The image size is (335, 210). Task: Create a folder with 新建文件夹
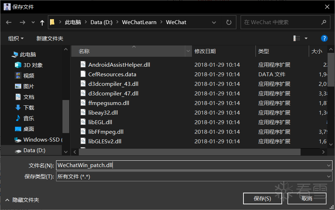click(50, 38)
